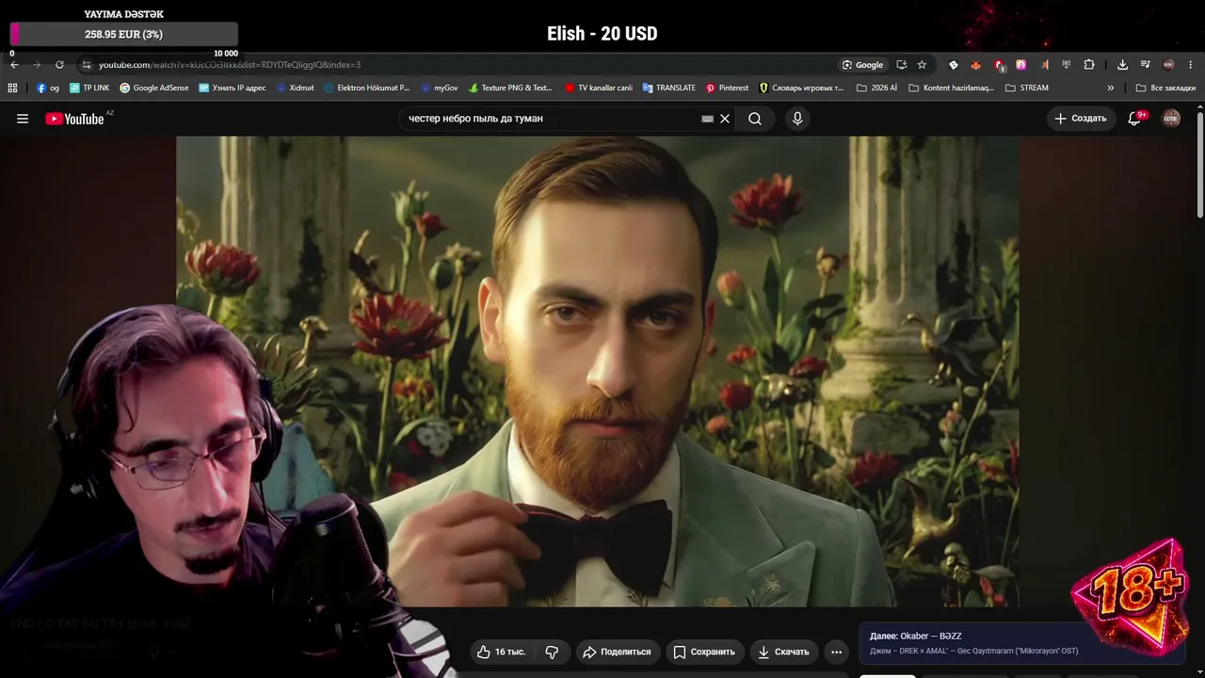Open the YouTube guide hamburger menu
Screen dimensions: 1205x678
coord(23,119)
